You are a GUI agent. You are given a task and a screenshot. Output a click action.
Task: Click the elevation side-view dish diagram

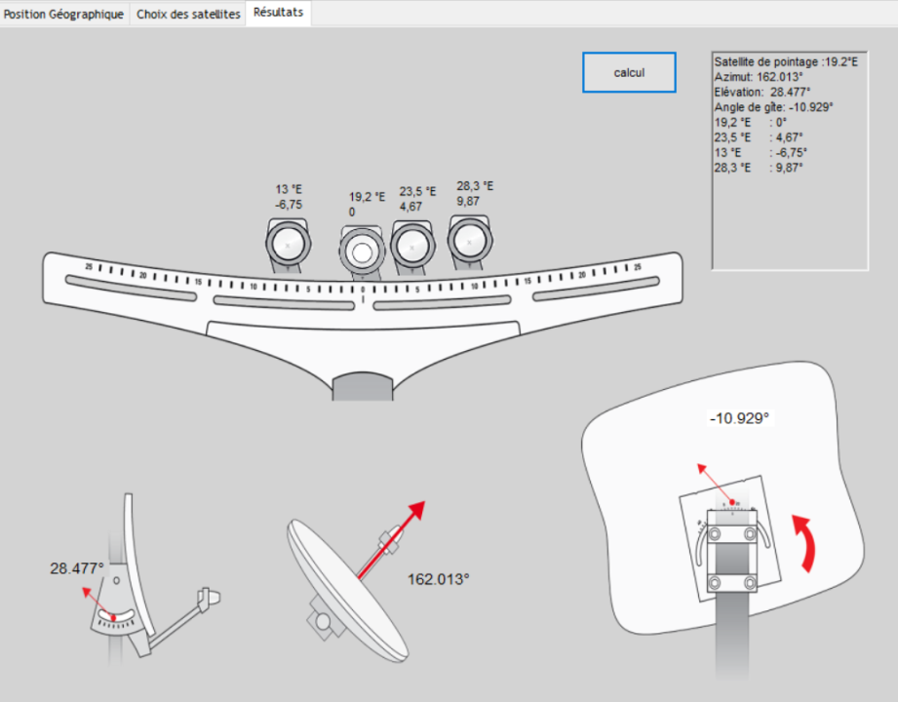[x=146, y=585]
